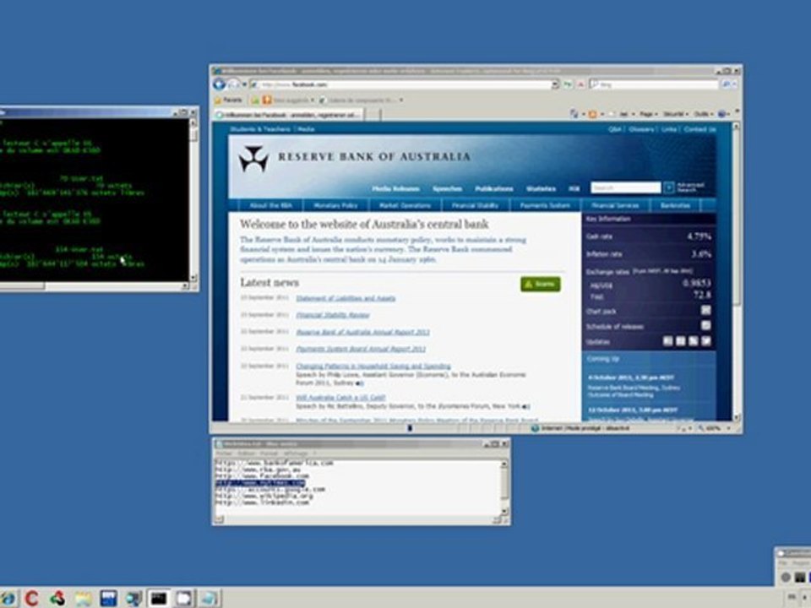
Task: Open Payments System menu
Action: click(545, 205)
